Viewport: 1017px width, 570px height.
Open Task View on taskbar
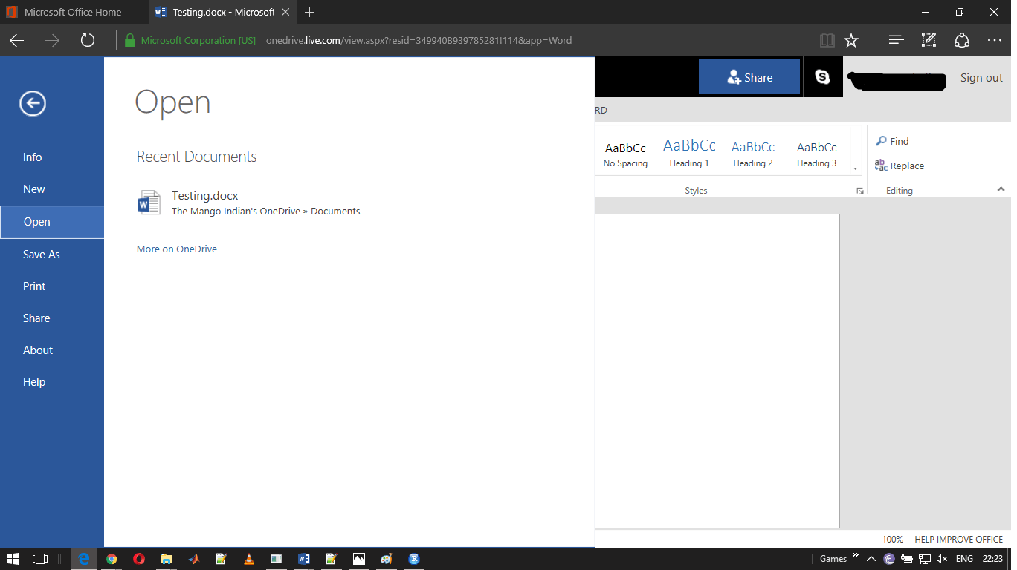coord(40,559)
